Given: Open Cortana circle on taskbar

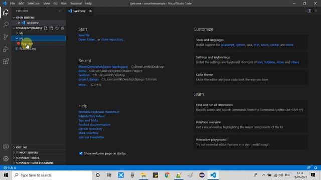Looking at the screenshot, I should click(98, 175).
